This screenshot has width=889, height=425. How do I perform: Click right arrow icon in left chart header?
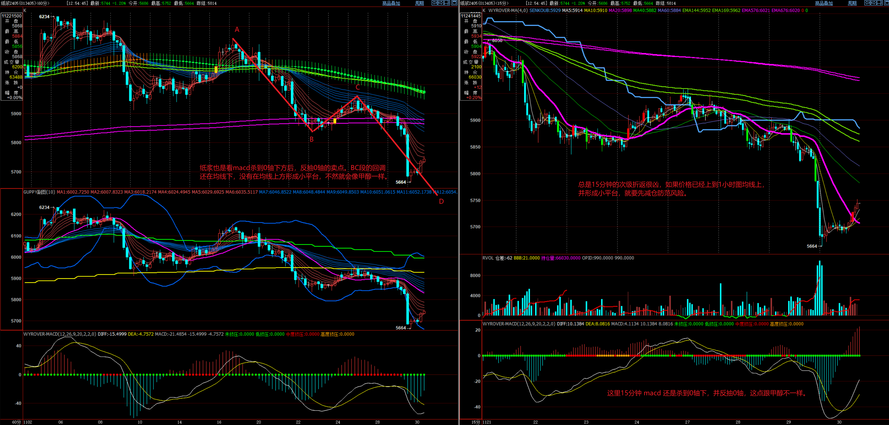(x=441, y=3)
